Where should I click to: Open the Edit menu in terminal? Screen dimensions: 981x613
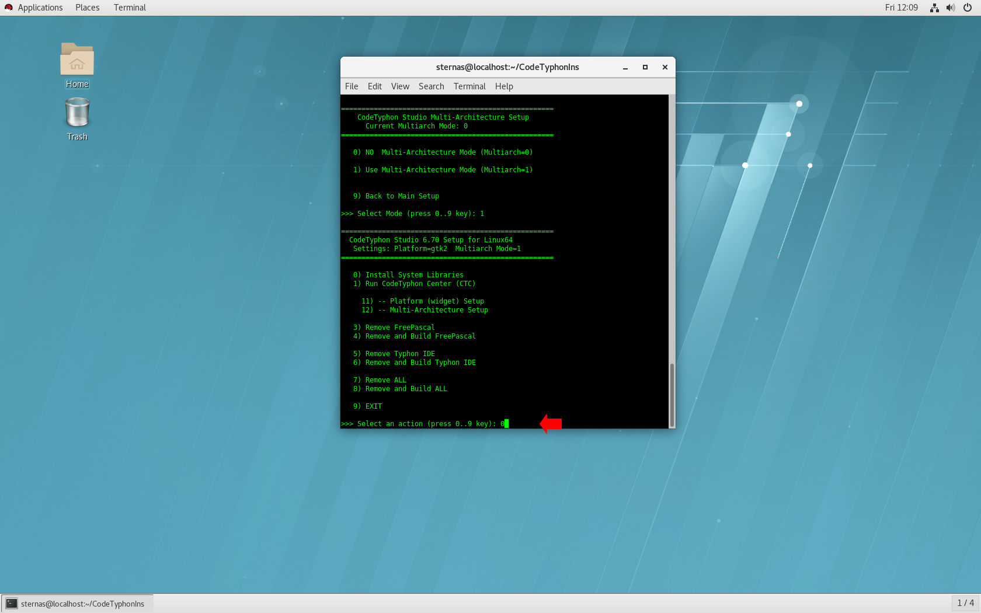point(375,86)
